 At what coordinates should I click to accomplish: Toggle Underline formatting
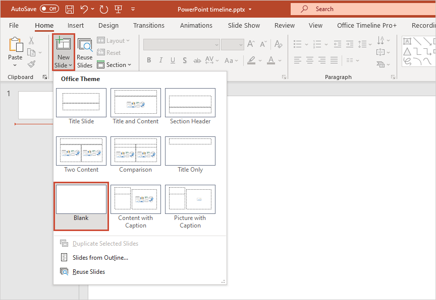[x=172, y=60]
